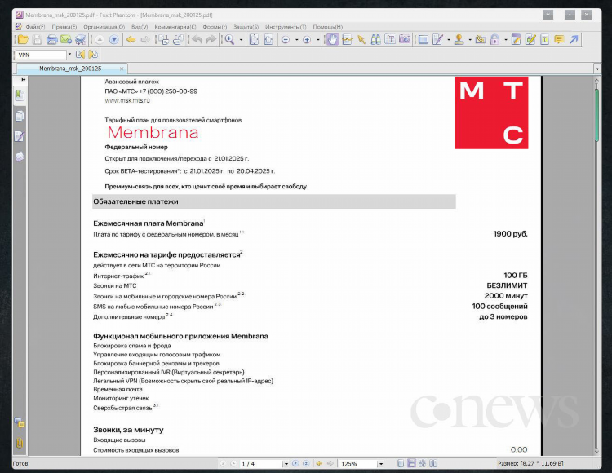Open the bookmarks side panel

[x=20, y=95]
